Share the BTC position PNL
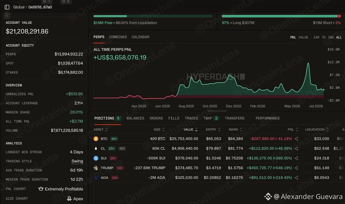 [296, 139]
